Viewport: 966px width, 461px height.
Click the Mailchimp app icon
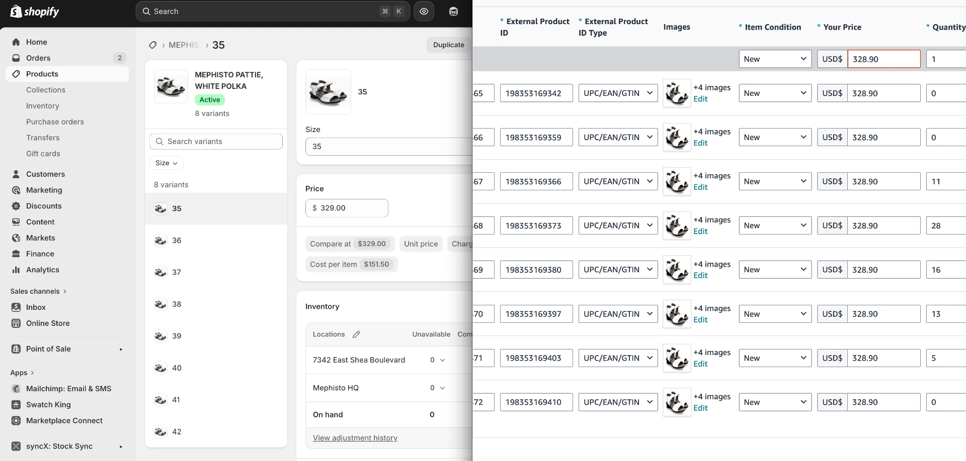[16, 389]
